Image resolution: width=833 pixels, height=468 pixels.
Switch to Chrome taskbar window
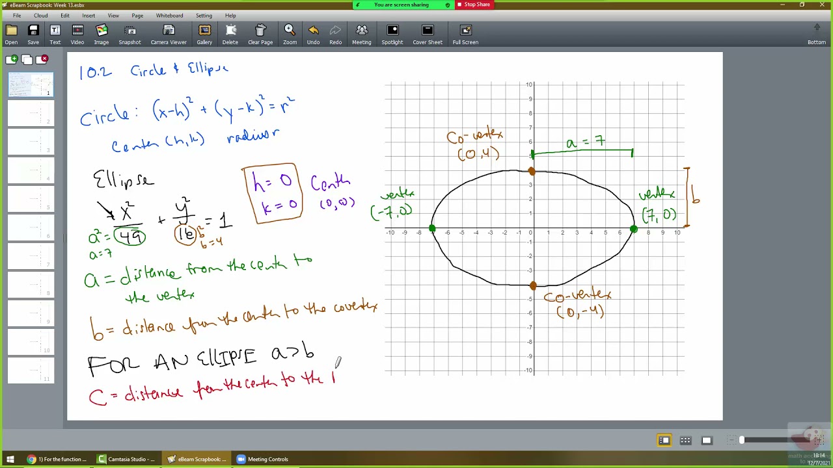coord(57,460)
